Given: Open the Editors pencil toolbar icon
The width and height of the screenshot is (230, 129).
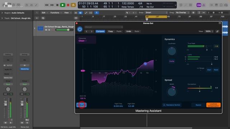Looking at the screenshot, I should pyautogui.click(x=36, y=5).
